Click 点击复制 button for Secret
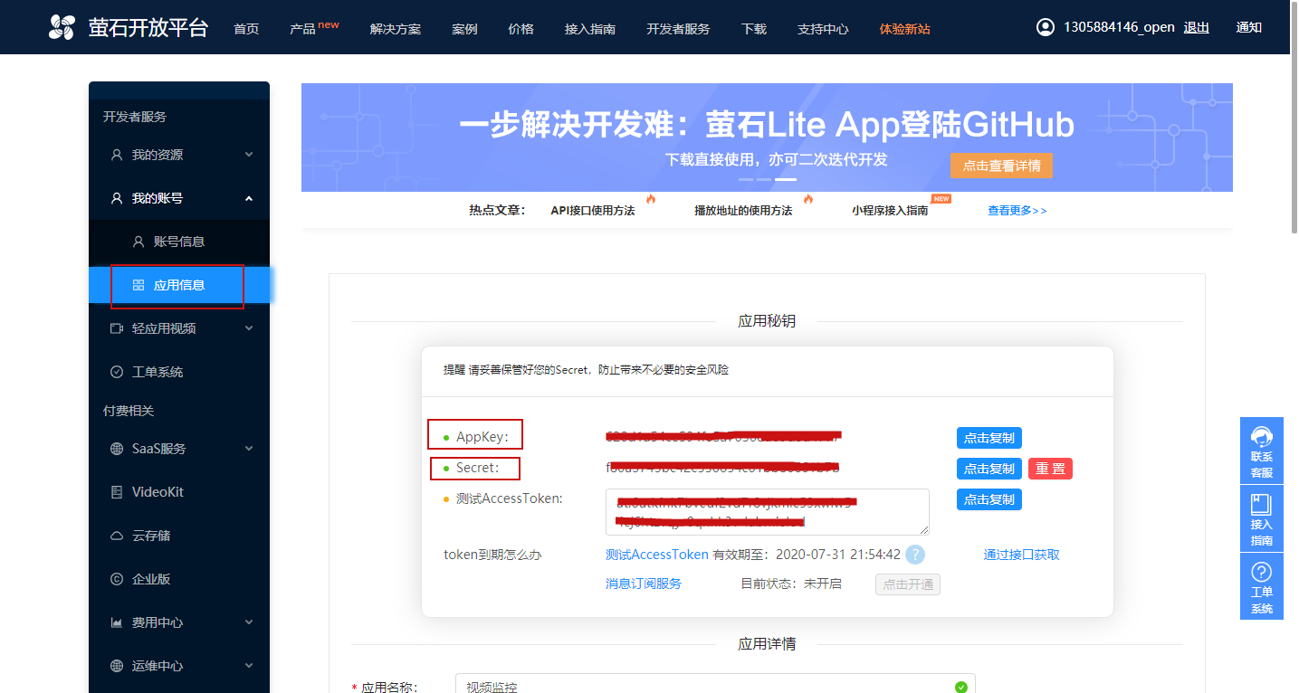The height and width of the screenshot is (693, 1299). pos(989,469)
